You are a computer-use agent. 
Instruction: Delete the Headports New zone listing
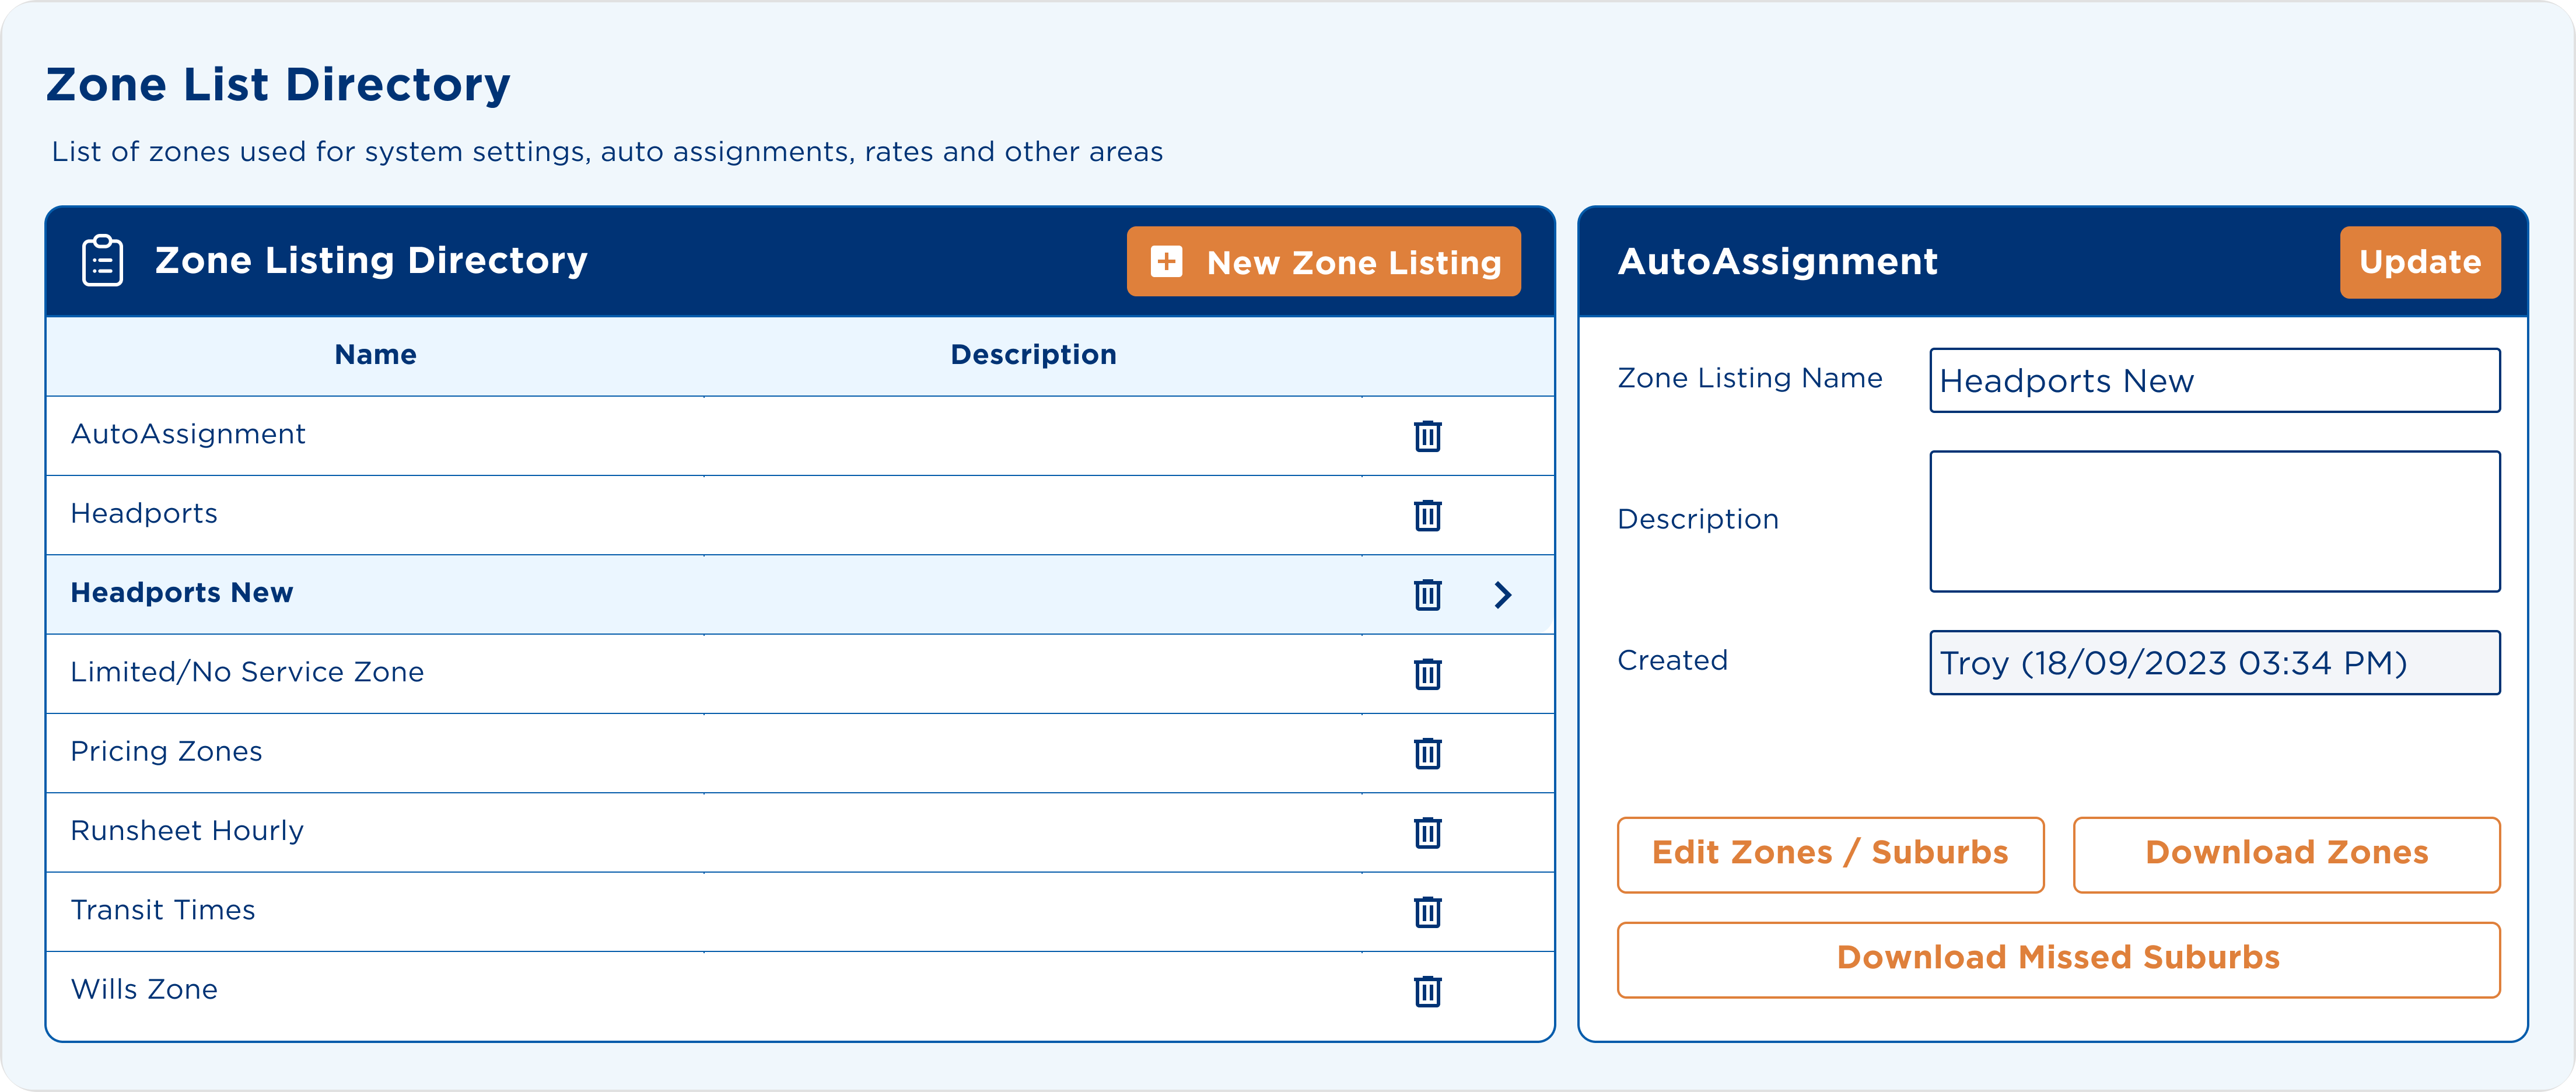point(1428,594)
